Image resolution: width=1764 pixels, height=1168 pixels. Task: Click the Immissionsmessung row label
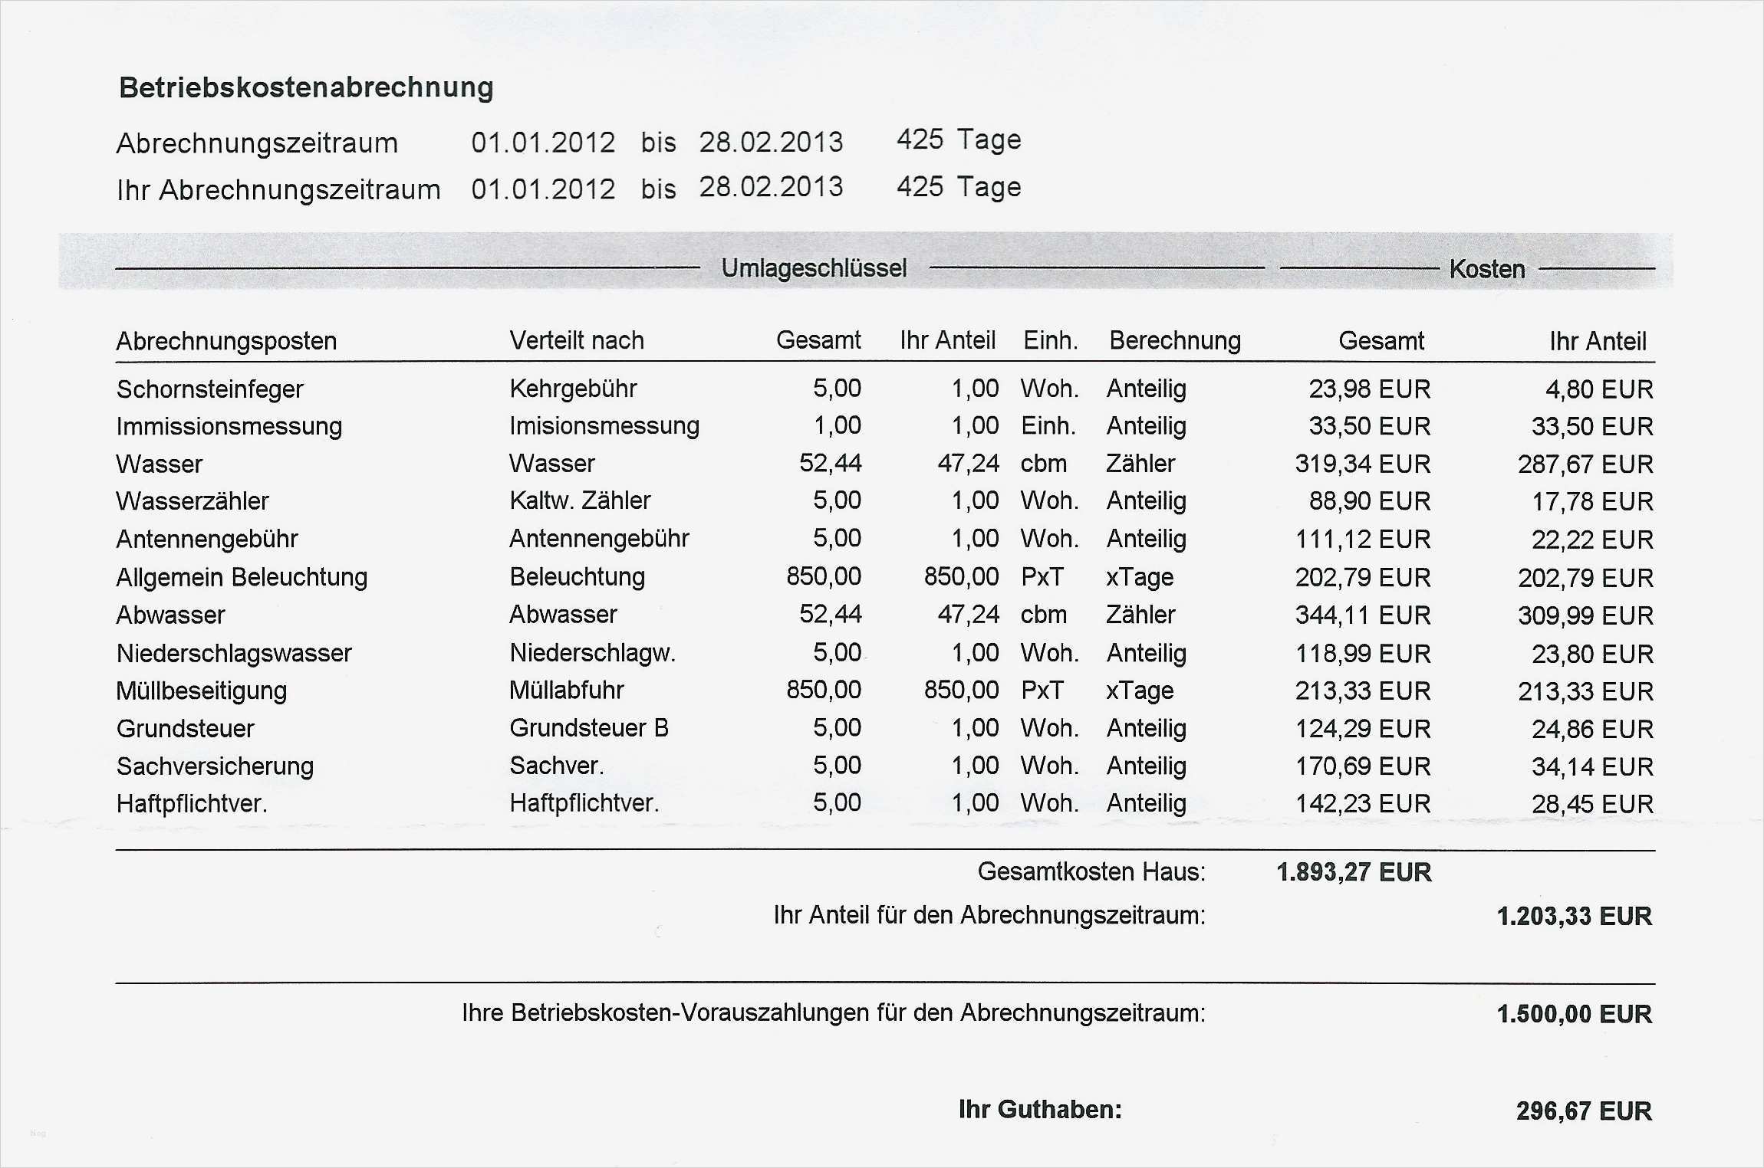pos(229,426)
